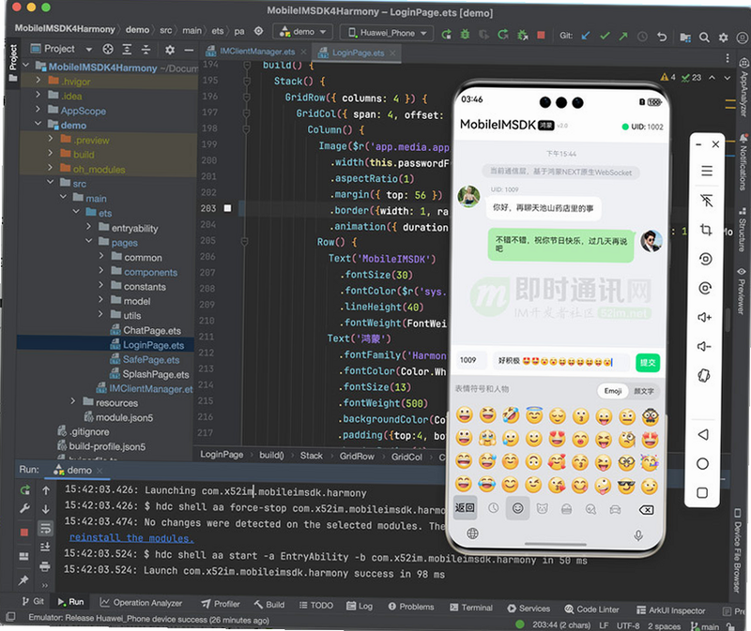751x631 pixels.
Task: Tap emulator home circle button
Action: 702,463
